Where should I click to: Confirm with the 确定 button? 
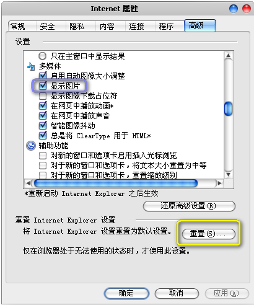pyautogui.click(x=126, y=293)
